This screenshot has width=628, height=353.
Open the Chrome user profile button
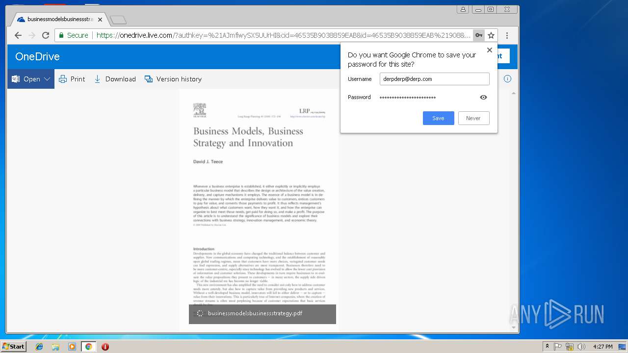tap(463, 9)
